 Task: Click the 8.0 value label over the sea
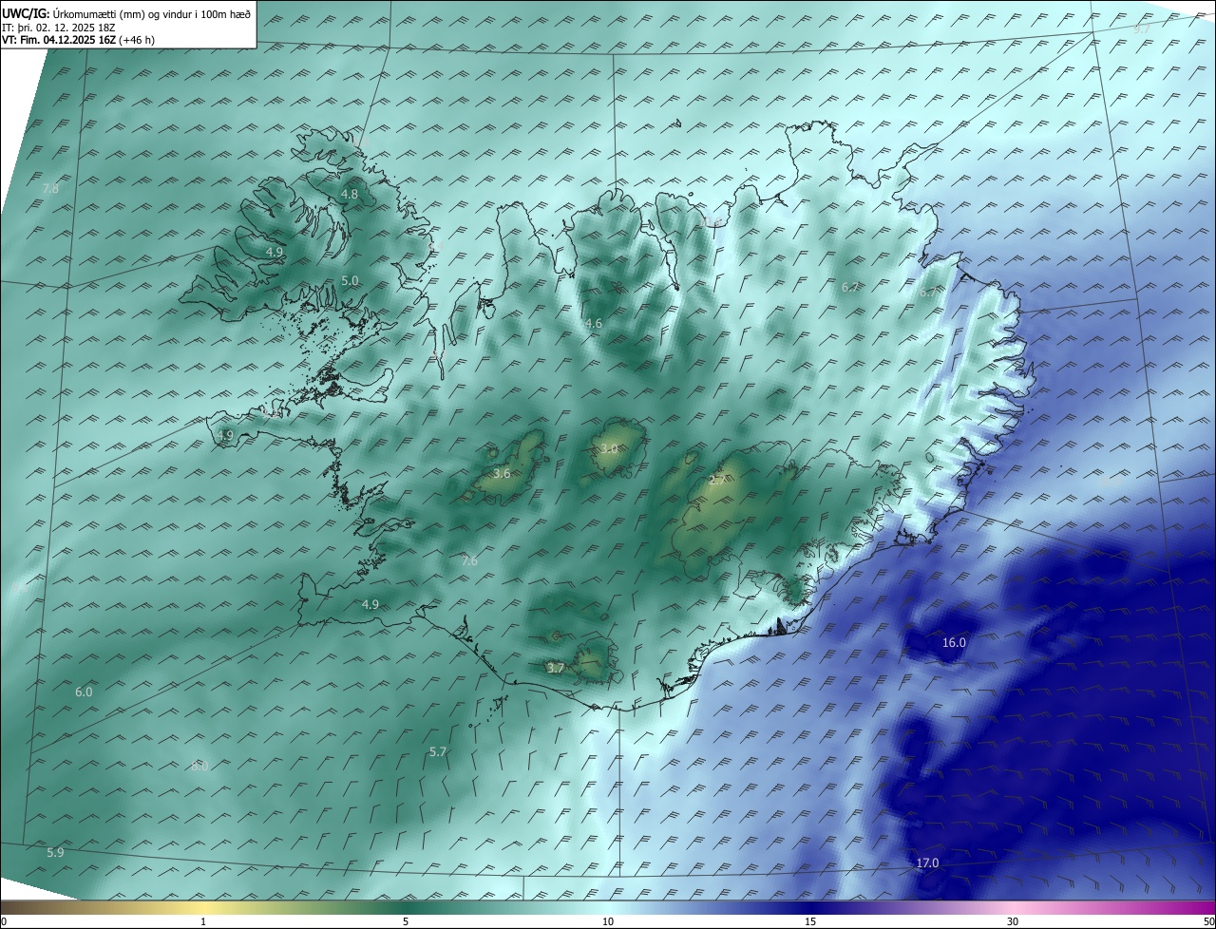[x=199, y=767]
